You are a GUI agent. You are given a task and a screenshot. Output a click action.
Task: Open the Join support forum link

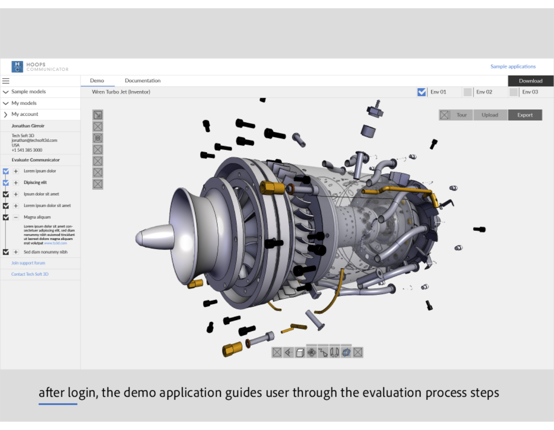coord(28,263)
